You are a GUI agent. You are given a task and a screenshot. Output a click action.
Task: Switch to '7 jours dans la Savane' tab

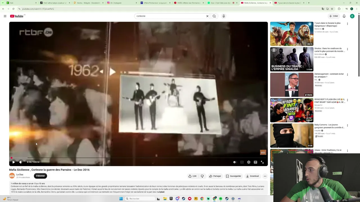[289, 3]
